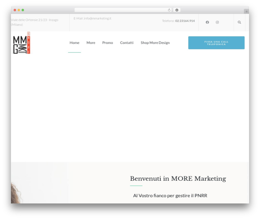Screen dimensions: 260x219
Task: Click the email address info@mmarketing.it
Action: (x=97, y=18)
